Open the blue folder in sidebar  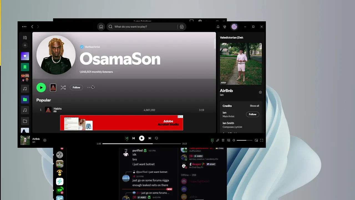point(25,99)
